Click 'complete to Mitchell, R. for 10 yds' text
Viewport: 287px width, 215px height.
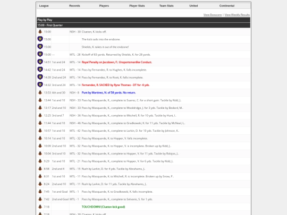129,116
